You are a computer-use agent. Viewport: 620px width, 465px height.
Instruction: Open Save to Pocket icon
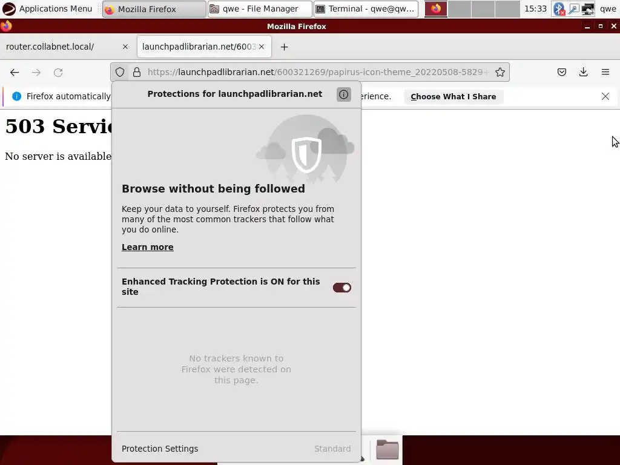tap(562, 72)
